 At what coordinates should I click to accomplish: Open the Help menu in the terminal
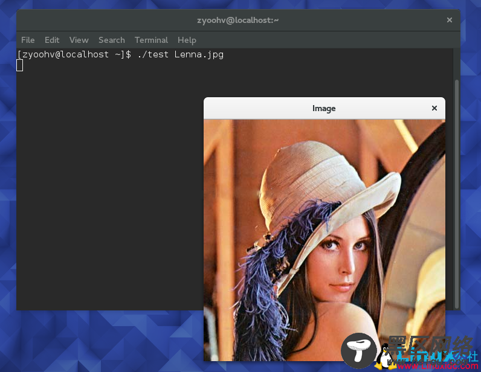tap(187, 40)
